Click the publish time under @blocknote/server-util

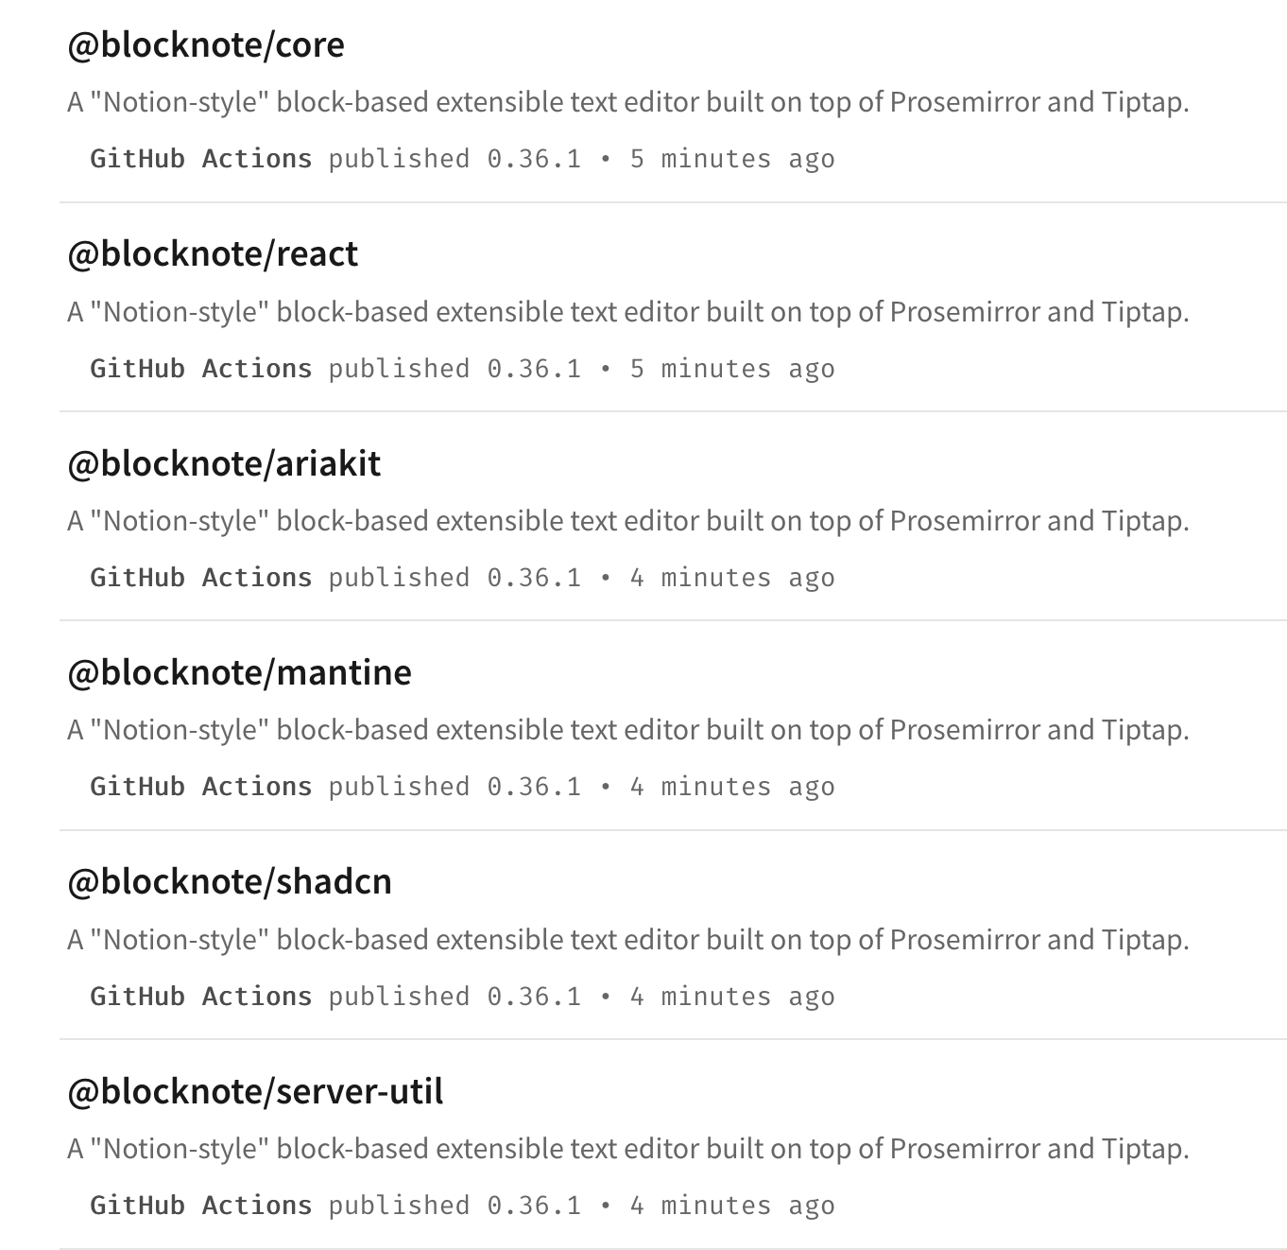731,1206
